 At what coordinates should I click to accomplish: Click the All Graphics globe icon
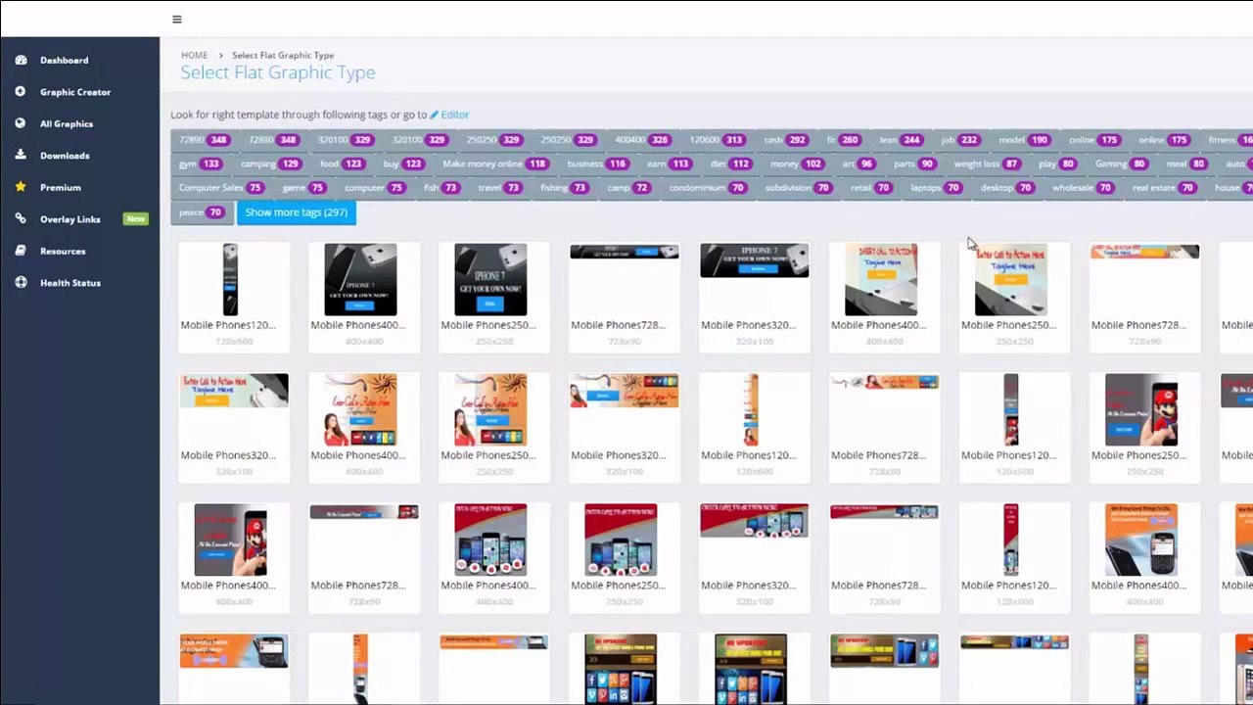21,123
